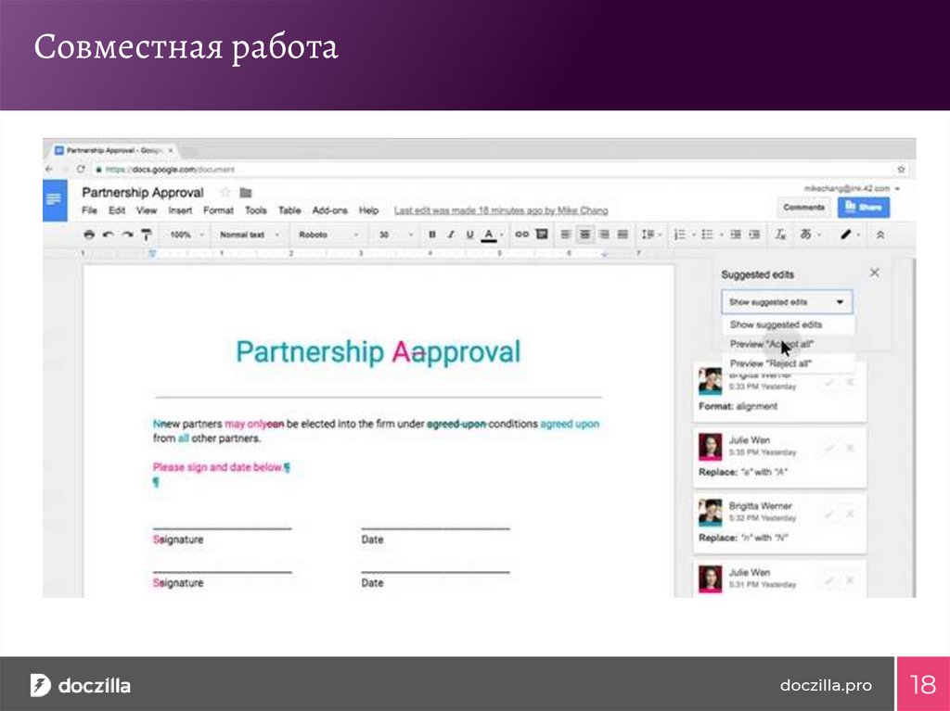The image size is (950, 711).
Task: Open the Help menu
Action: pos(368,210)
